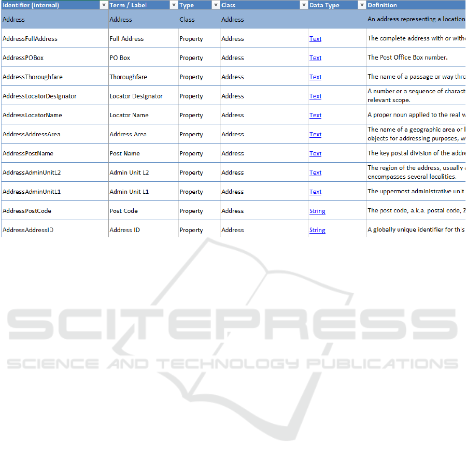Open the Term / Label filter dropdown
The width and height of the screenshot is (467, 459).
click(x=174, y=5)
